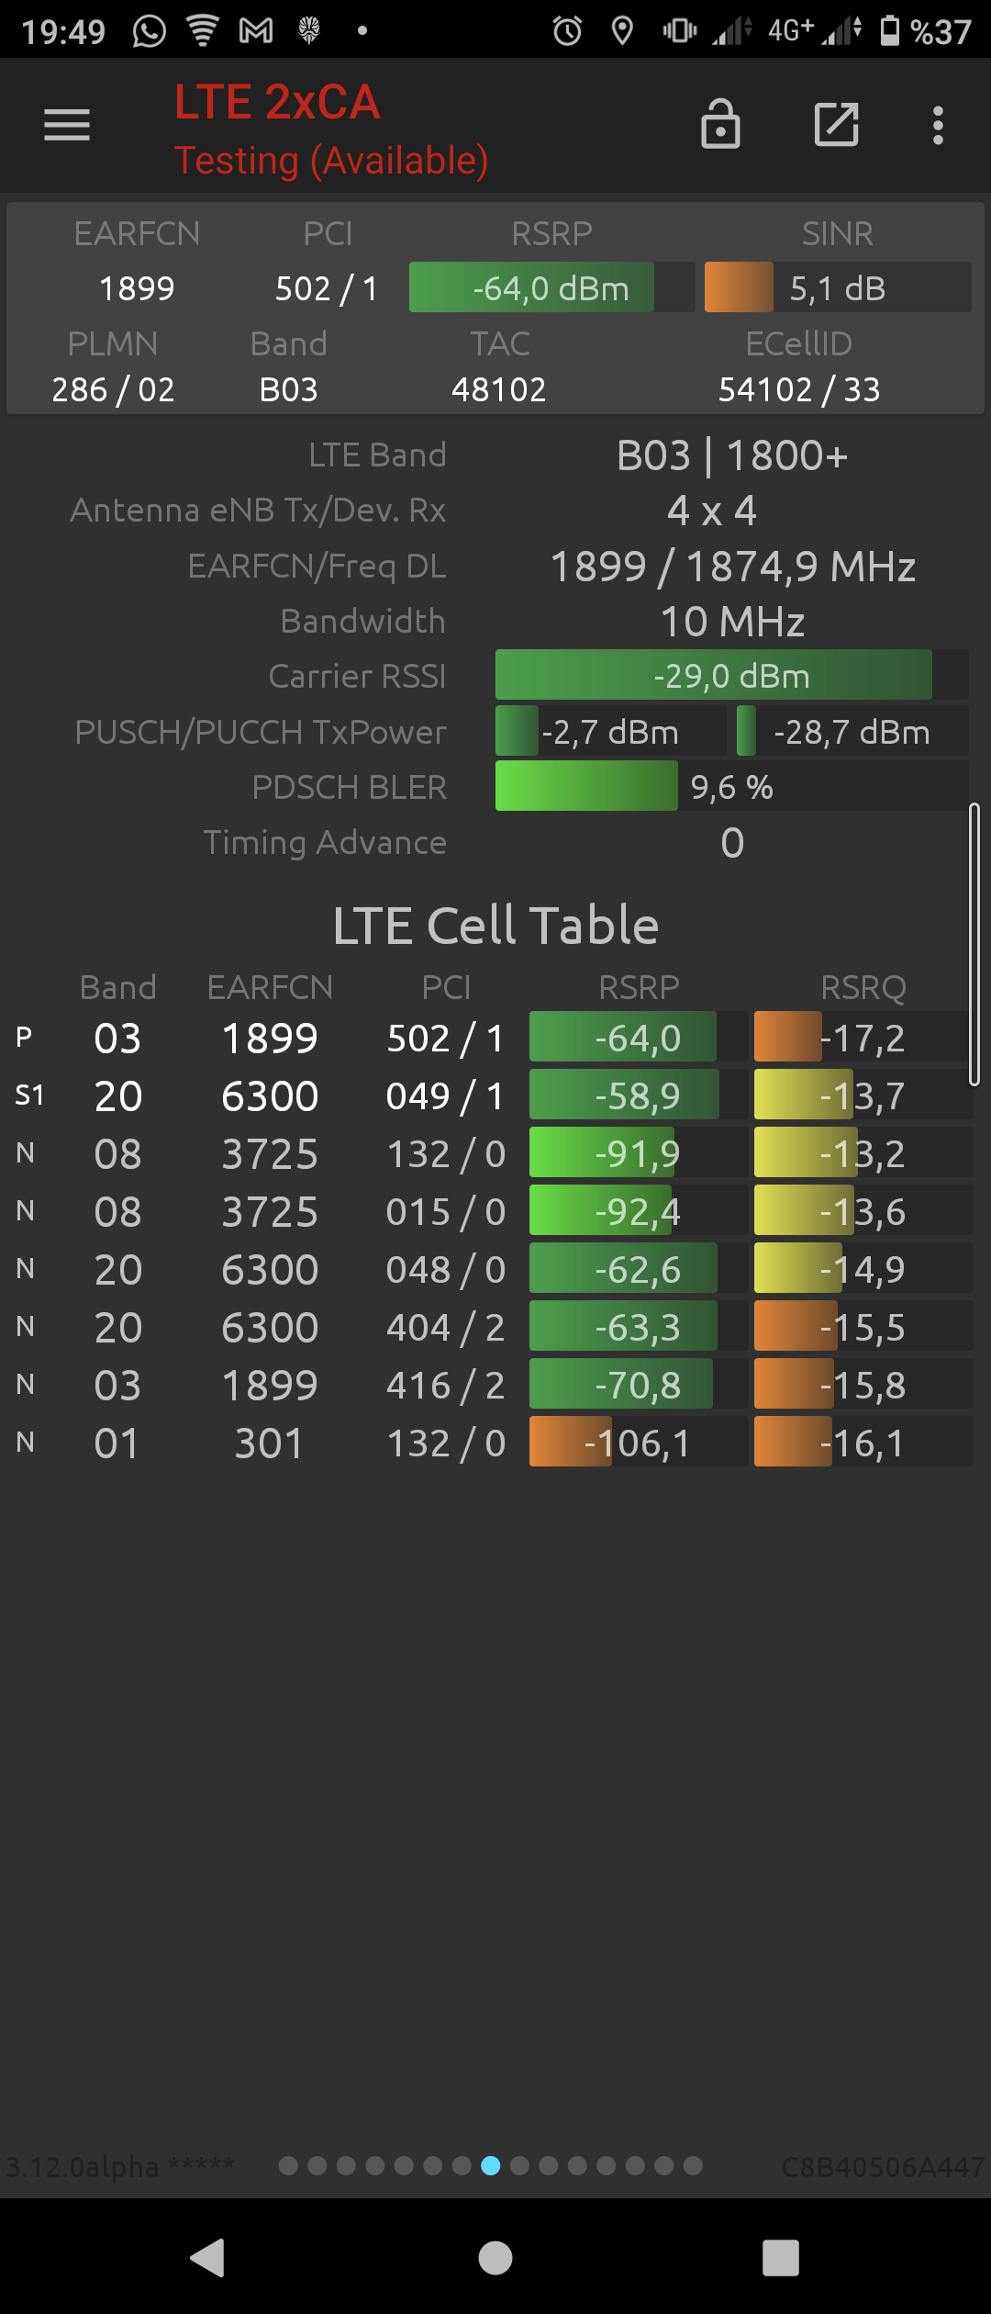Tap the device ID C8B40506A447

coord(883,2167)
